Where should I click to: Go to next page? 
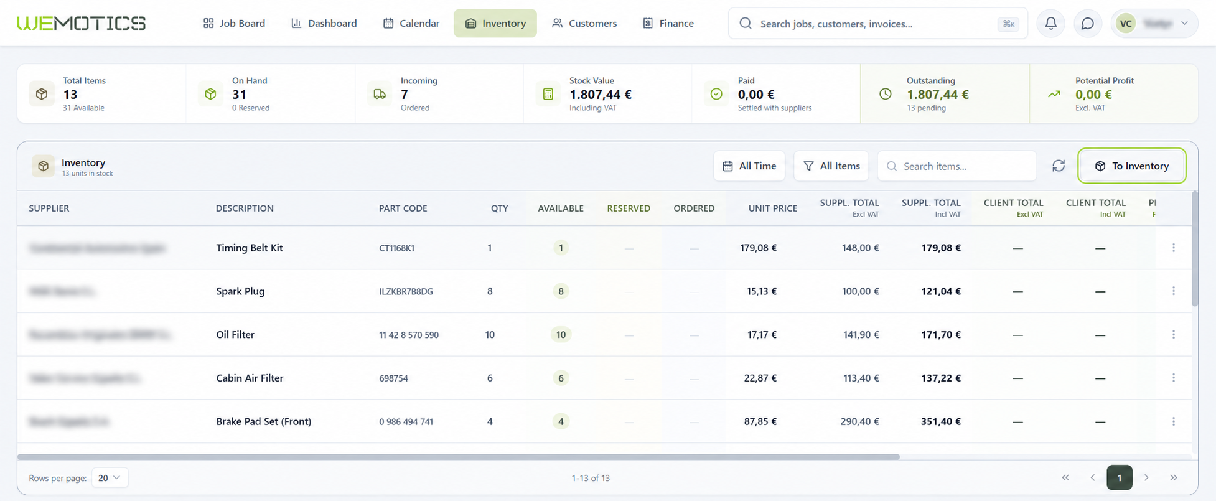1146,477
